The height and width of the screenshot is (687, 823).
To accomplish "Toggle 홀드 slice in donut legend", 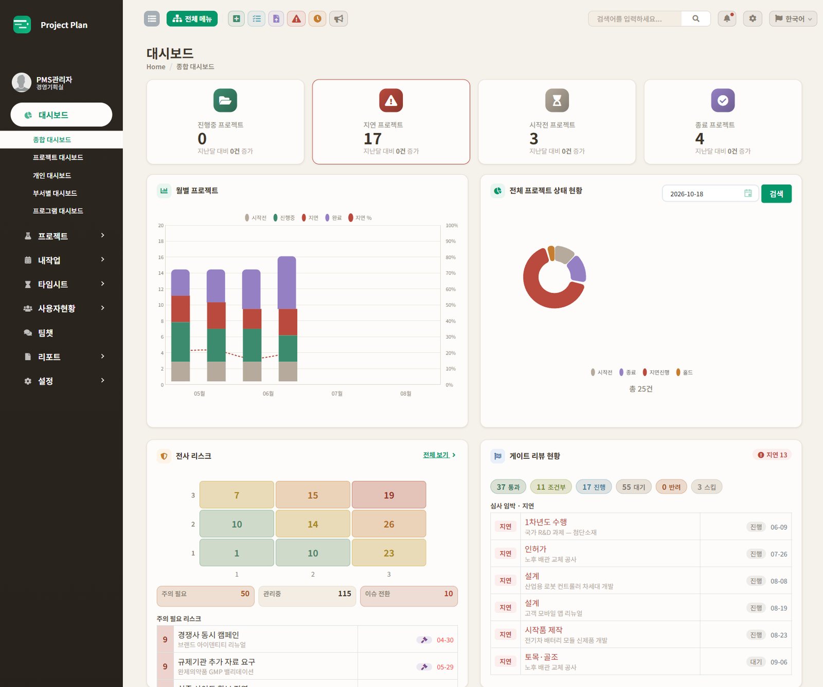I will click(684, 373).
